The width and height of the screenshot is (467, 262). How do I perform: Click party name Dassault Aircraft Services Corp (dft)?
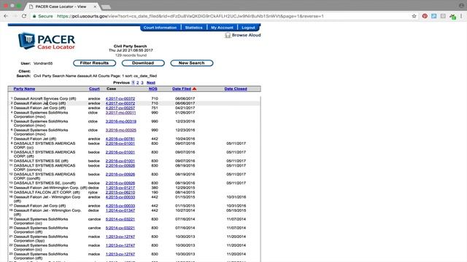45,99
